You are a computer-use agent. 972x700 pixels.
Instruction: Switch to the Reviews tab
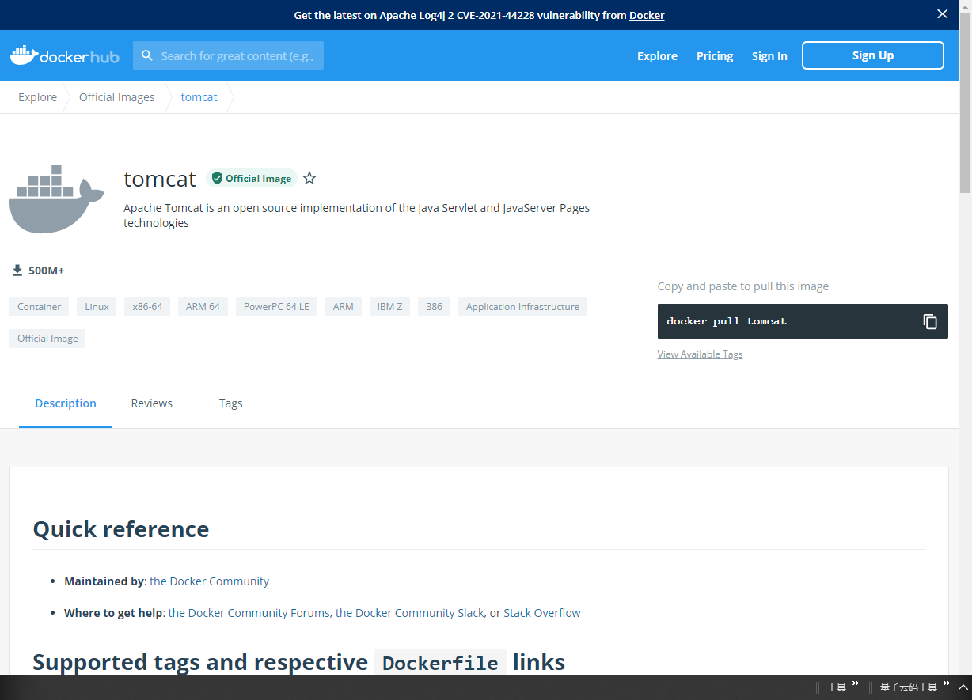click(152, 403)
